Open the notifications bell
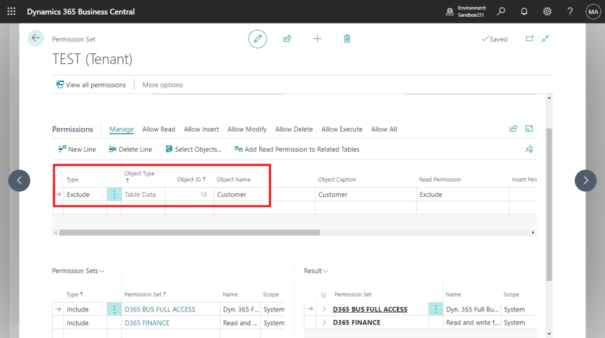 (524, 12)
